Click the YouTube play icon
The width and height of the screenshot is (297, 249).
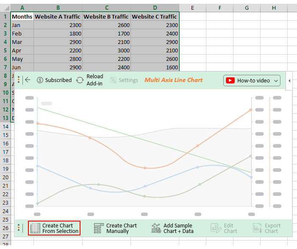[x=230, y=81]
